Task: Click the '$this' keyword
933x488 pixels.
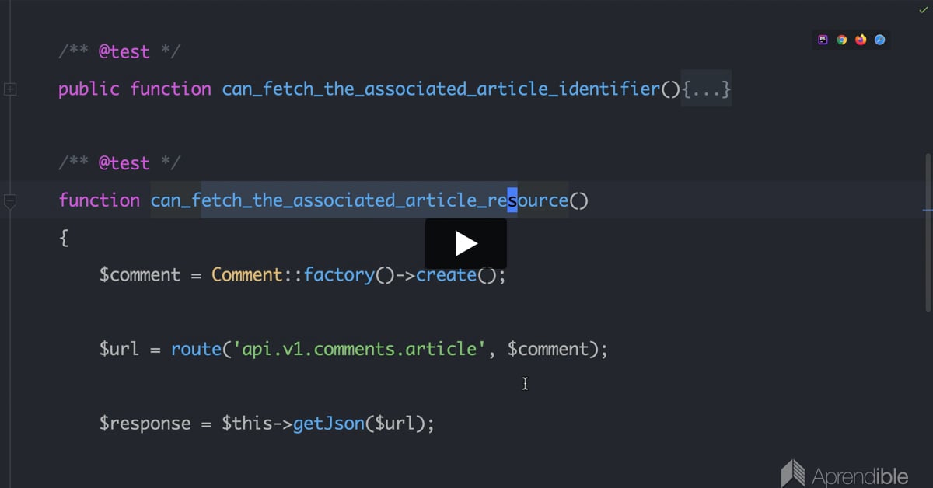Action: (246, 424)
